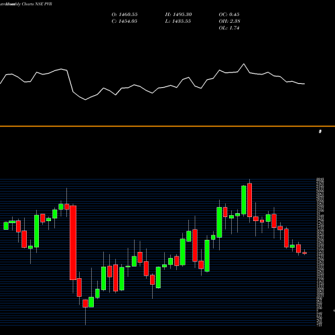Click the lowest trough of the white line
Viewport: 335px width, 335px height.
(x=85, y=100)
